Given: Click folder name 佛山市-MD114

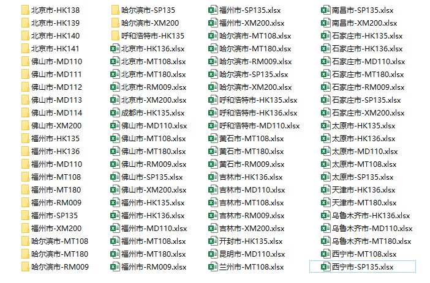Looking at the screenshot, I should [x=56, y=112].
